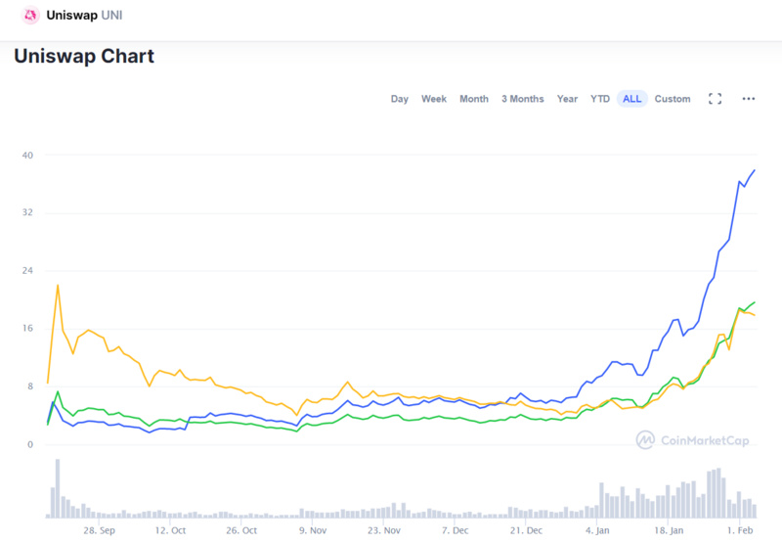Click the blue line's final peak point
The height and width of the screenshot is (544, 782).
755,170
